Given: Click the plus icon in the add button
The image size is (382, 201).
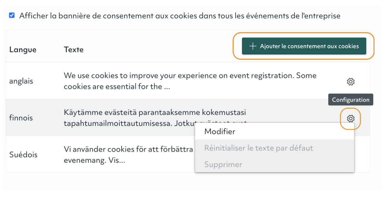Looking at the screenshot, I should 253,46.
